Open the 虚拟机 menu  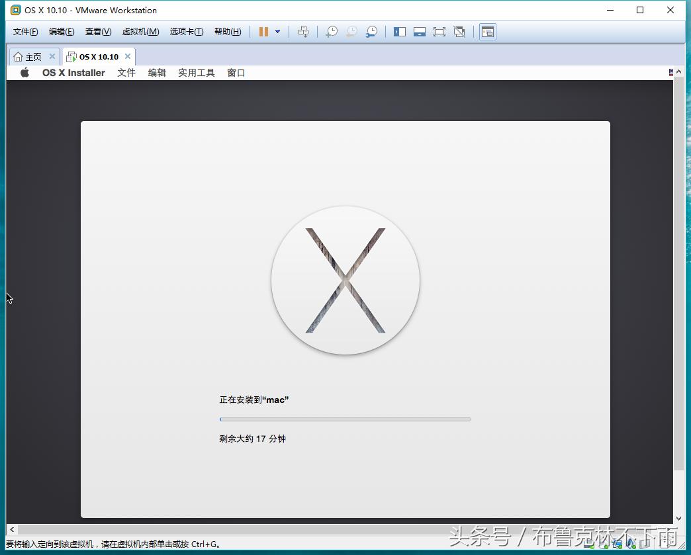tap(140, 31)
